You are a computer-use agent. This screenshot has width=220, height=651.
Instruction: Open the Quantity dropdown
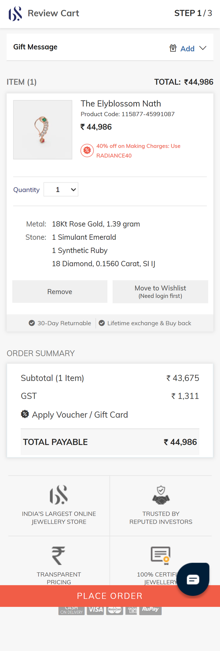click(x=61, y=189)
